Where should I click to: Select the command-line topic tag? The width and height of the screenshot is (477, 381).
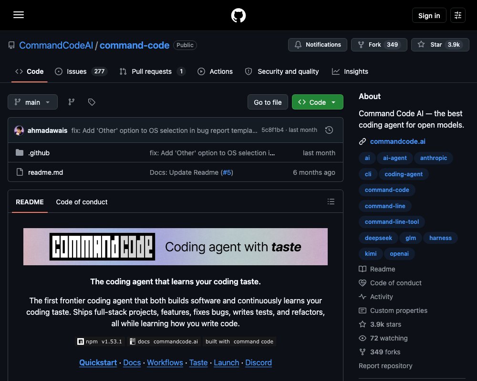pyautogui.click(x=385, y=206)
